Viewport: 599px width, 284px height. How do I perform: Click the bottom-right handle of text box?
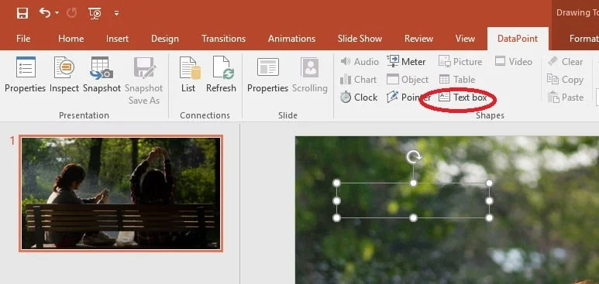coord(490,218)
